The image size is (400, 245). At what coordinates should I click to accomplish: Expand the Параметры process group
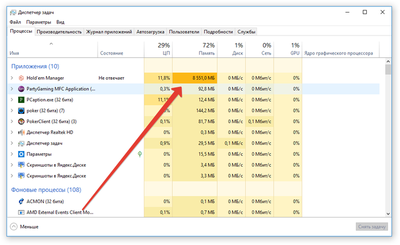click(x=12, y=154)
